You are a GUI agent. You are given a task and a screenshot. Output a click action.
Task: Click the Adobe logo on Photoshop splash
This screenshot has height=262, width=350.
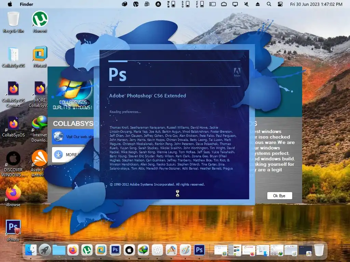[237, 72]
